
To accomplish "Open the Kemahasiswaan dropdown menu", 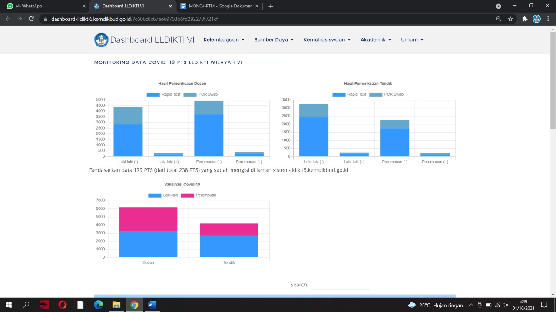I will click(327, 40).
